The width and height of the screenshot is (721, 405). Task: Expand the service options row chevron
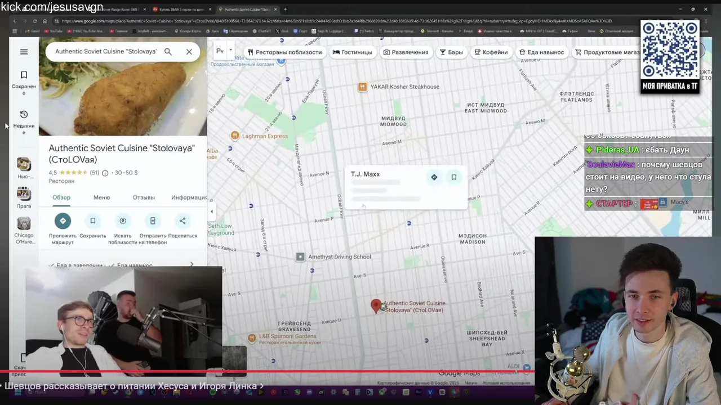192,264
